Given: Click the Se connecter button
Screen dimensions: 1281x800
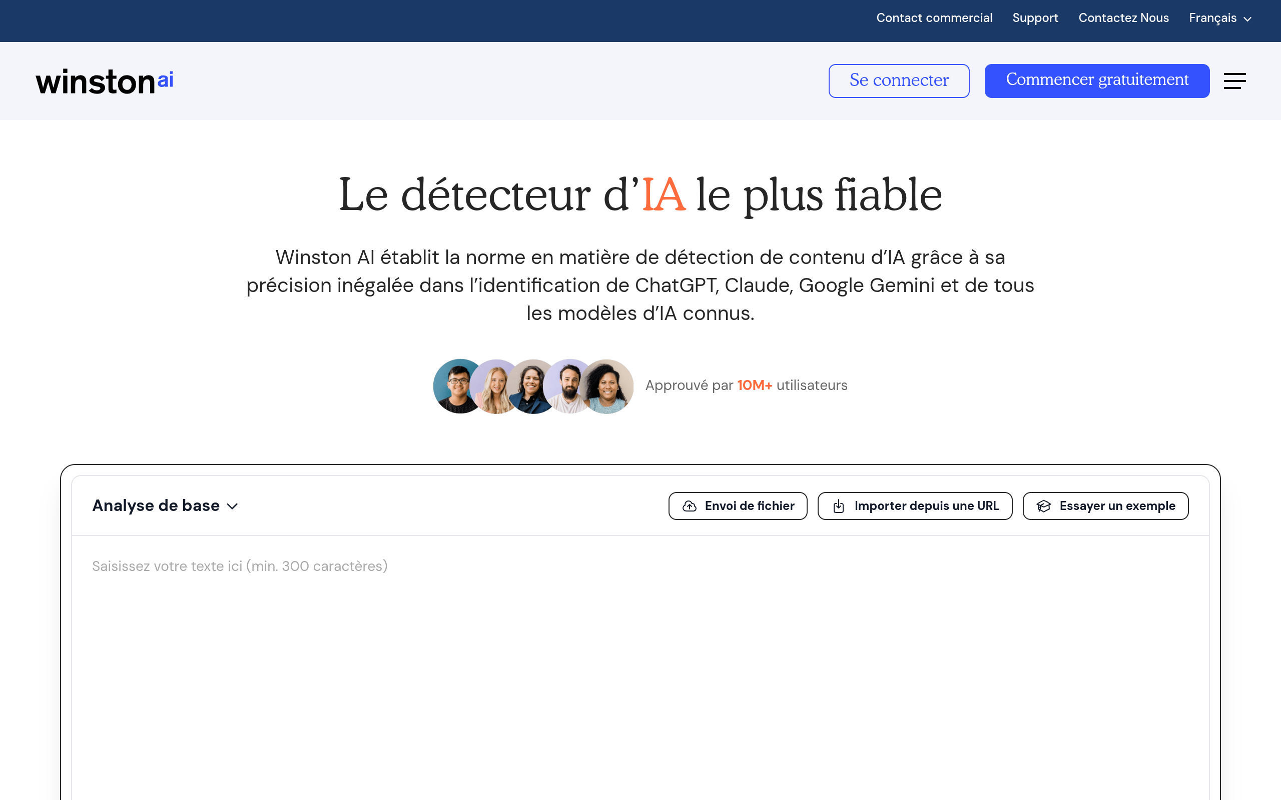Looking at the screenshot, I should [899, 81].
